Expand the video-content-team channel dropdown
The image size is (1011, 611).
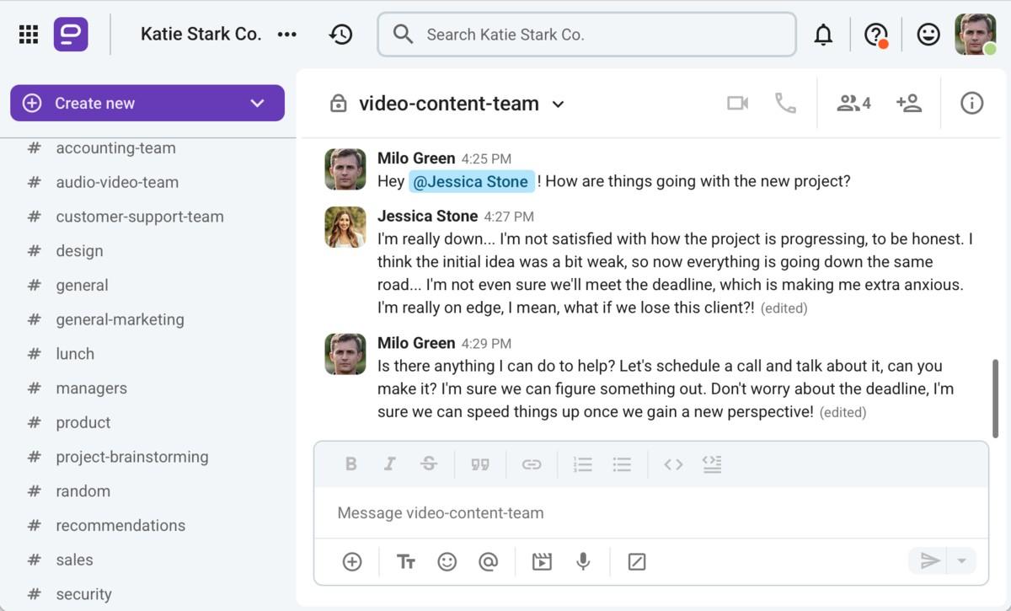tap(558, 105)
